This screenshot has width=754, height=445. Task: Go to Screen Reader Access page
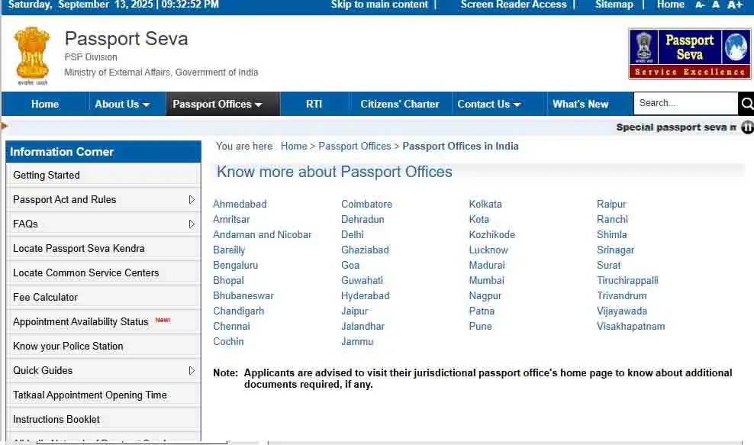point(514,5)
